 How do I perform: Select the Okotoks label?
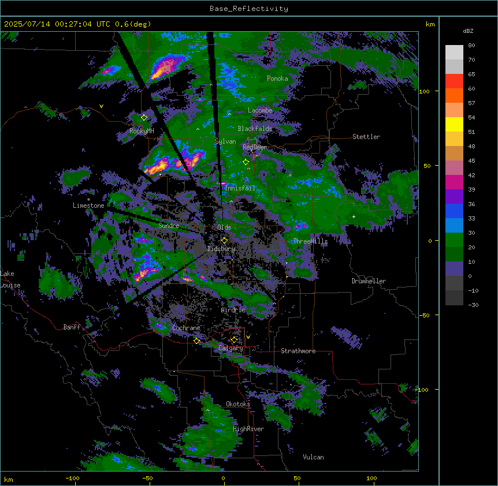point(238,404)
